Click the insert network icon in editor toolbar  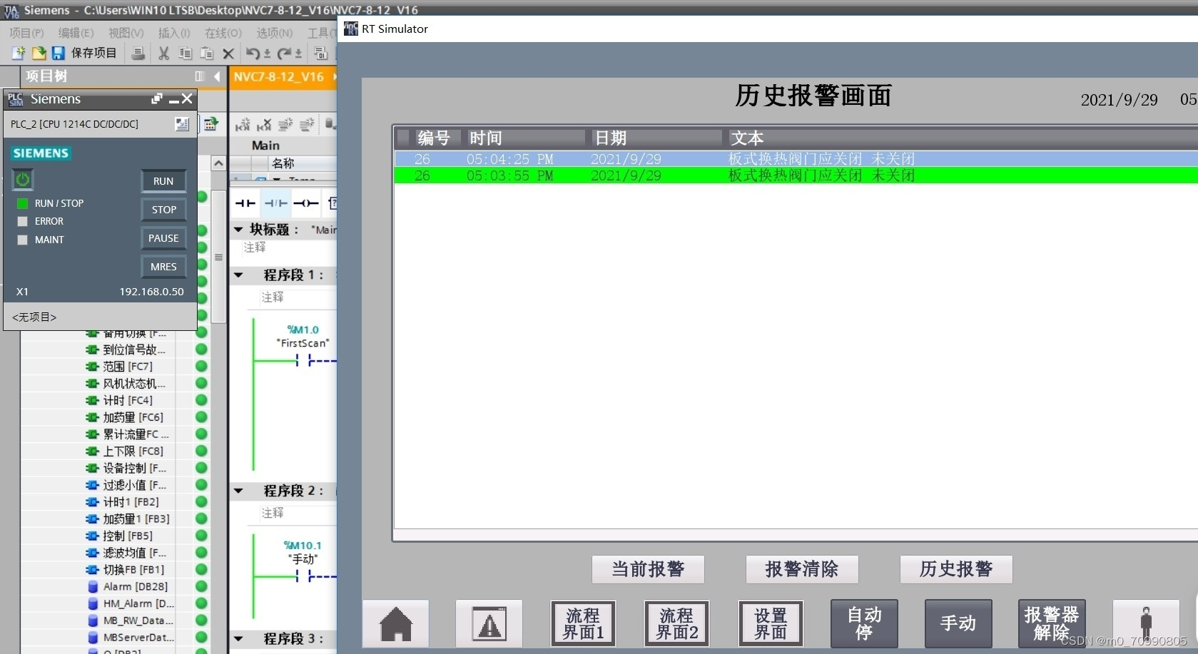pyautogui.click(x=243, y=125)
